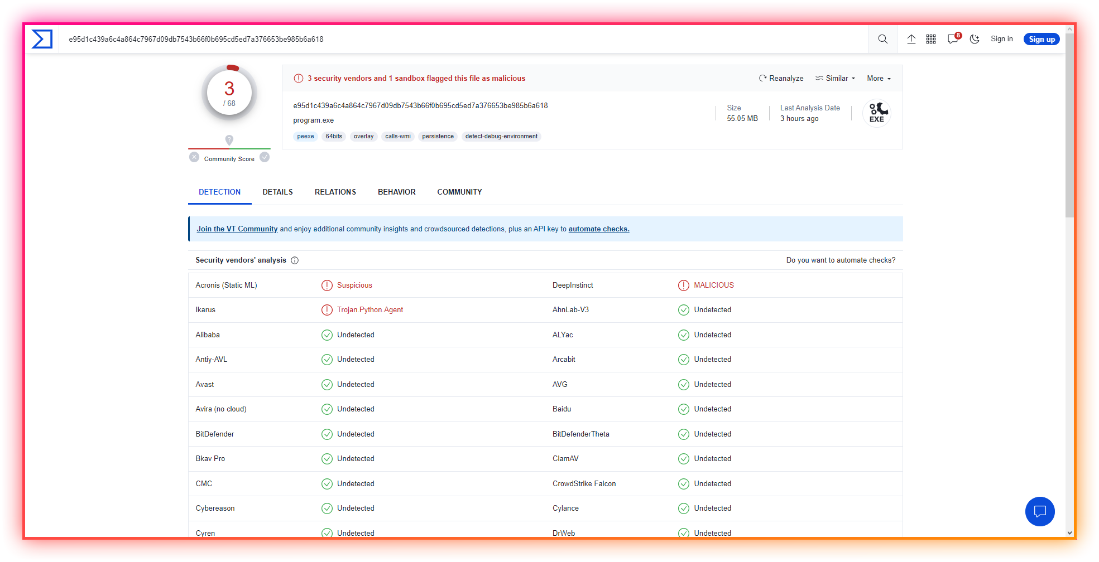Switch to the BEHAVIOR tab
1099x562 pixels.
coord(396,192)
